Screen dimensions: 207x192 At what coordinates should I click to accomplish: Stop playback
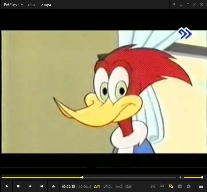click(x=18, y=186)
